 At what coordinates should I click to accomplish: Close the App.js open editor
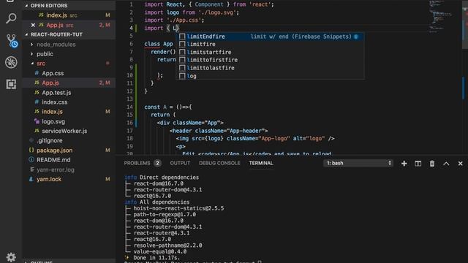(33, 25)
